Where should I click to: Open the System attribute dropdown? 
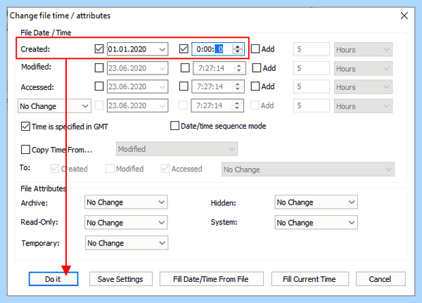[x=316, y=223]
